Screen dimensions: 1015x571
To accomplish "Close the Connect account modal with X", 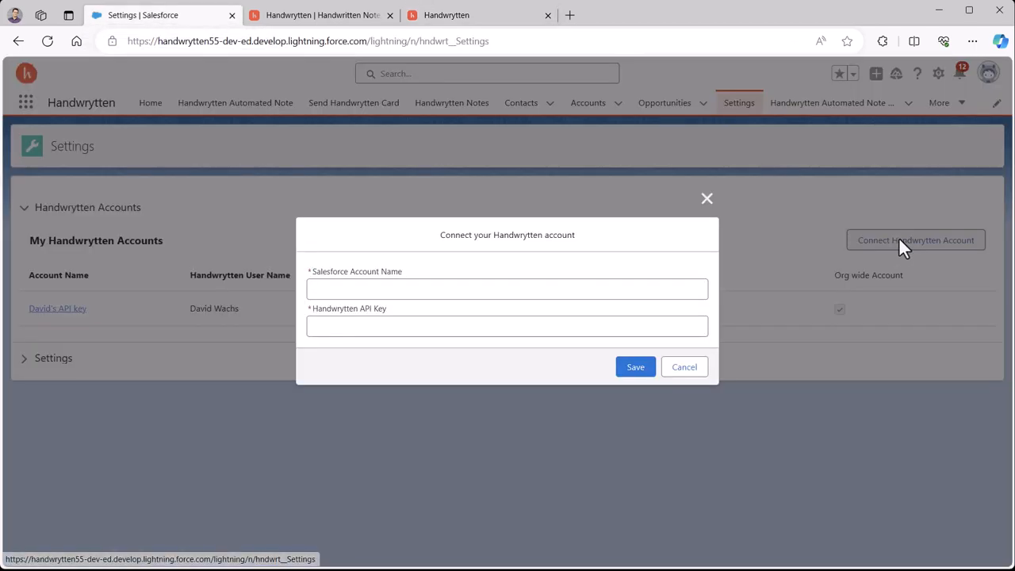I will tap(707, 198).
